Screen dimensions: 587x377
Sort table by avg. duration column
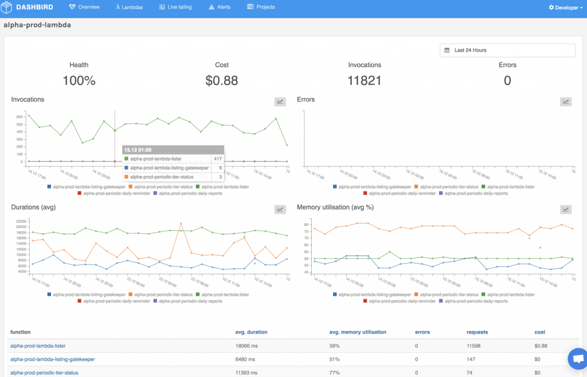tap(251, 332)
